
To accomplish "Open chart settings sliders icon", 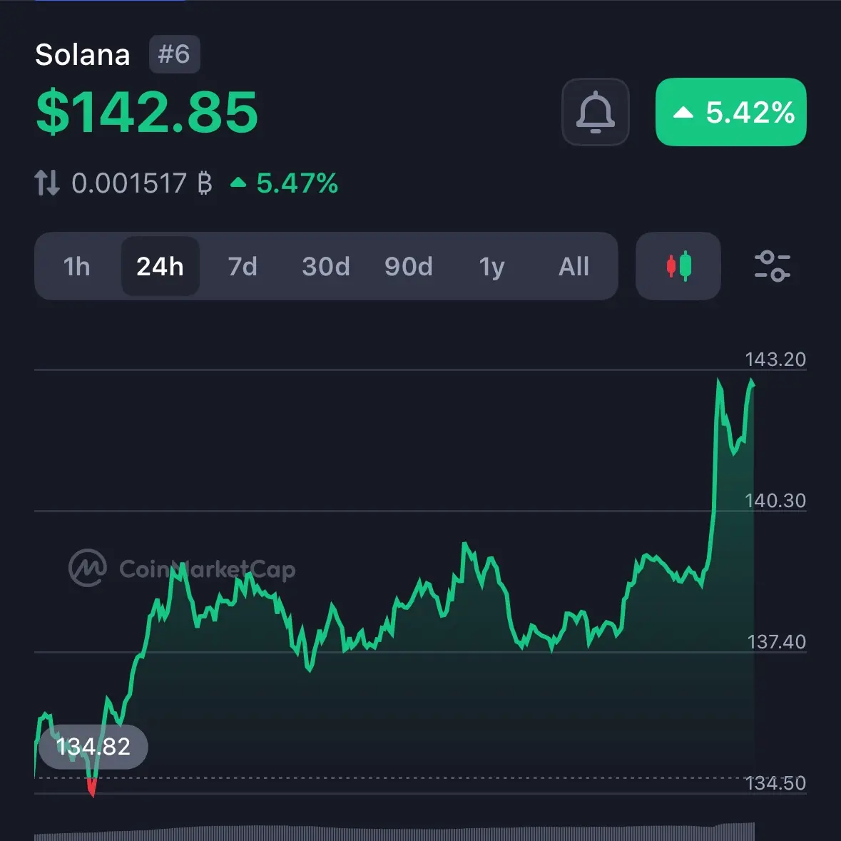I will tap(773, 266).
